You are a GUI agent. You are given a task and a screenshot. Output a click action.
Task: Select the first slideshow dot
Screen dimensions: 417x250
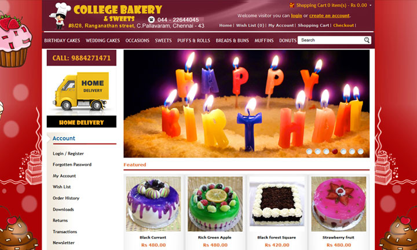(x=309, y=152)
